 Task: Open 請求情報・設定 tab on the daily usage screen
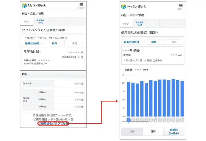[x=139, y=24]
